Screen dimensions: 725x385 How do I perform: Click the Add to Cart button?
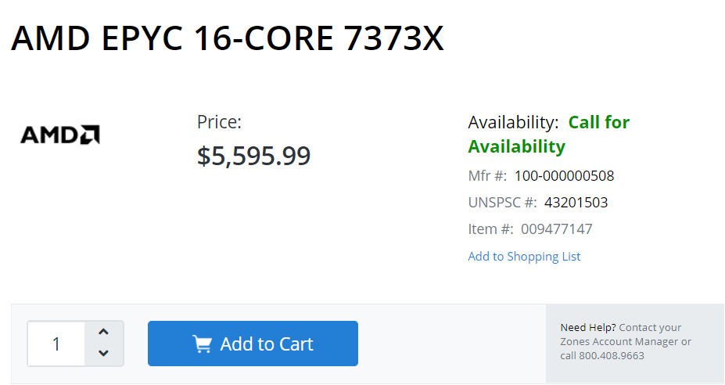point(253,344)
